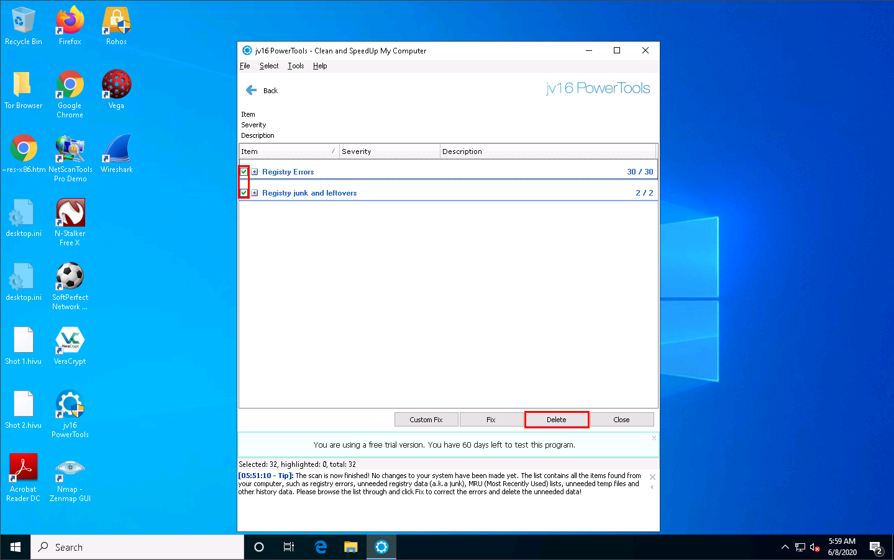The height and width of the screenshot is (560, 894).
Task: Click the Custom Fix button
Action: coord(426,420)
